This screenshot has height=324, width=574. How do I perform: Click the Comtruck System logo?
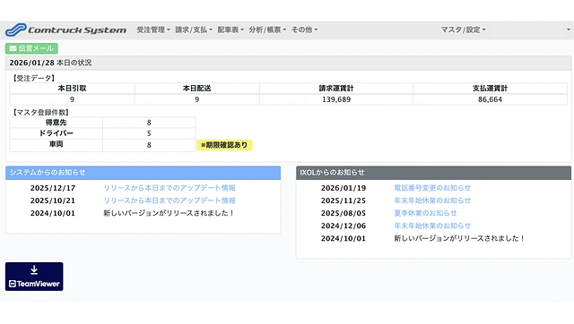point(65,30)
